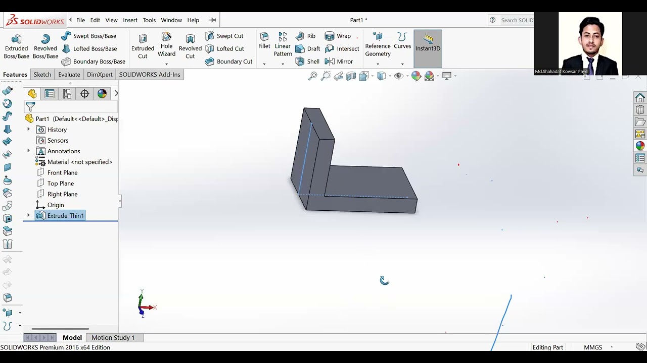
Task: Open Reference Geometry tools
Action: [378, 44]
